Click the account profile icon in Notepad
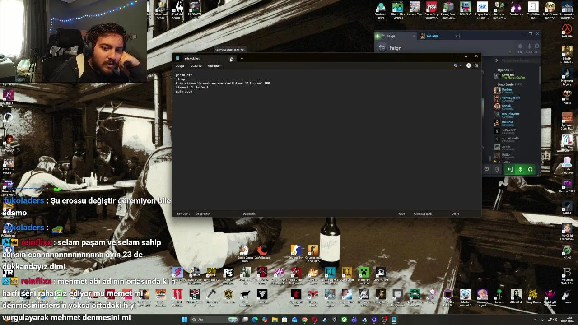 pos(469,65)
